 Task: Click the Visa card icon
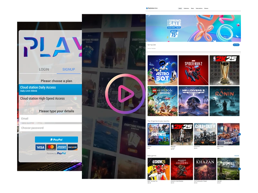coord(40,147)
